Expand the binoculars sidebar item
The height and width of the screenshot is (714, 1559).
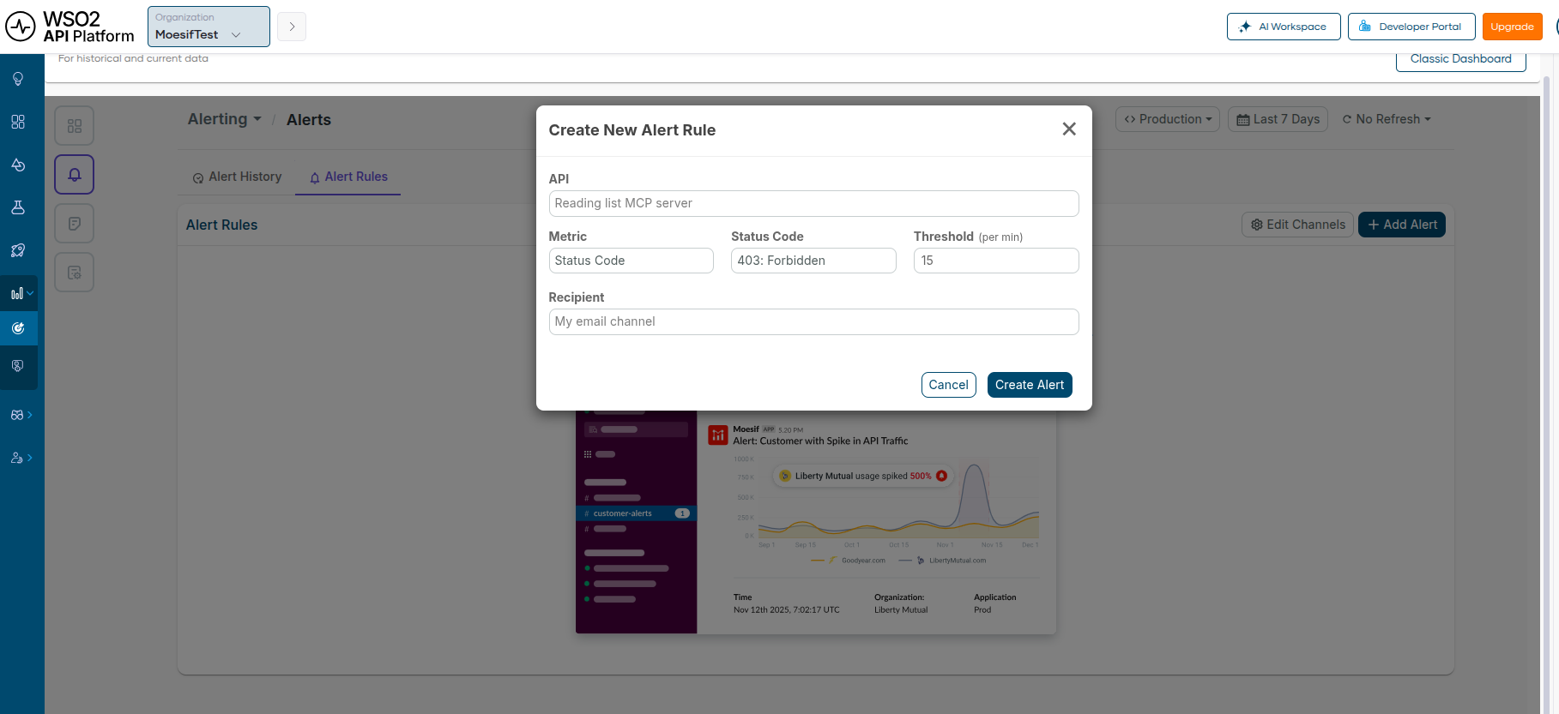click(21, 415)
